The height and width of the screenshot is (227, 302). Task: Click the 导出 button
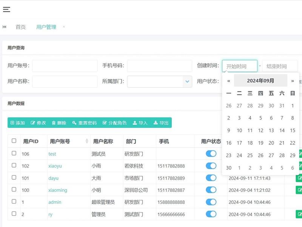pyautogui.click(x=161, y=123)
